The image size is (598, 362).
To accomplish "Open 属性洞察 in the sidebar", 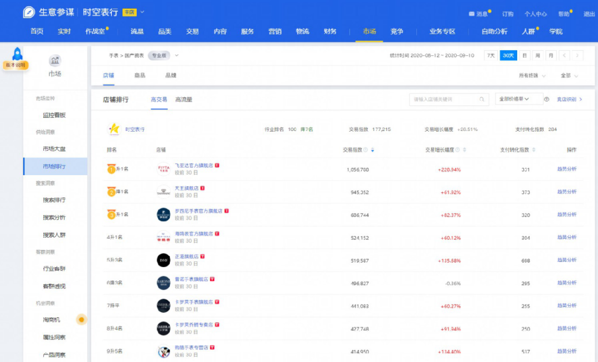I will (x=54, y=337).
